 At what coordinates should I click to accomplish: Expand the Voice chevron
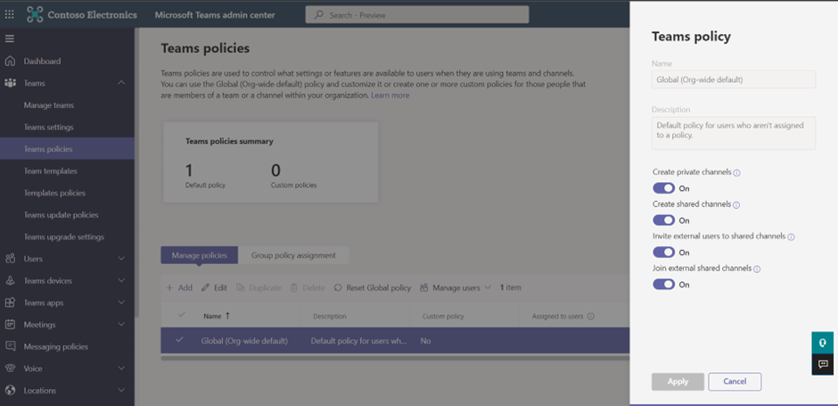[x=121, y=369]
